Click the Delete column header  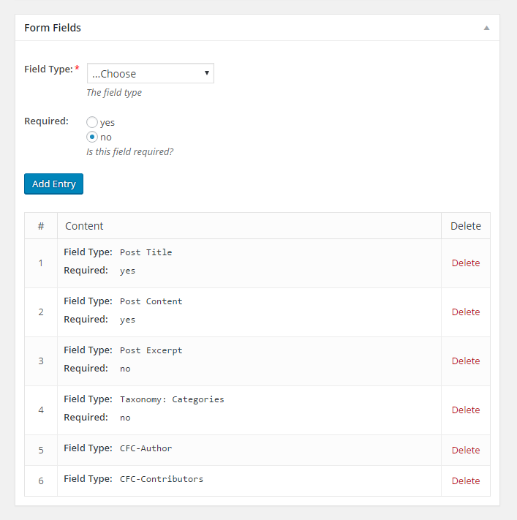click(x=465, y=226)
